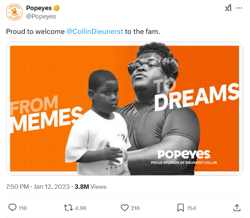
Task: Open the @CollinDieunerst mention link
Action: click(x=95, y=32)
